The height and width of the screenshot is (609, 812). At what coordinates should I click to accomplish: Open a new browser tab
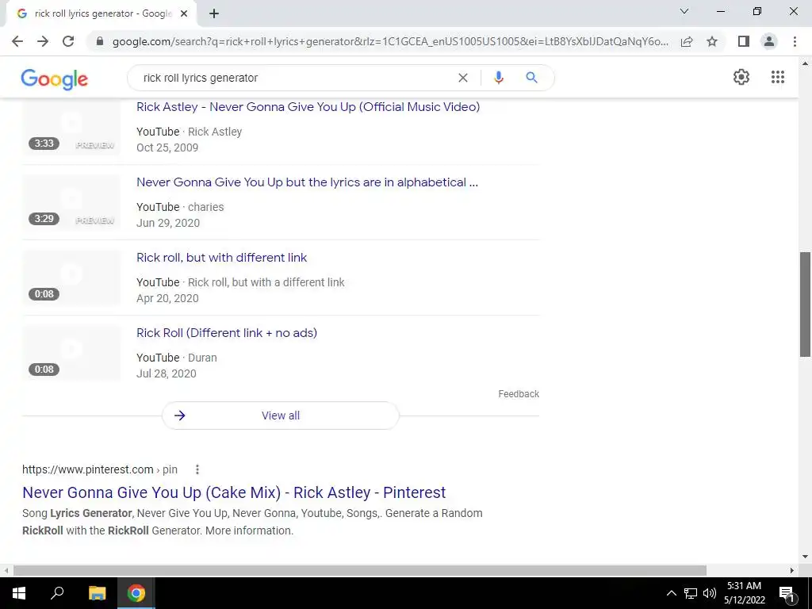pos(214,13)
